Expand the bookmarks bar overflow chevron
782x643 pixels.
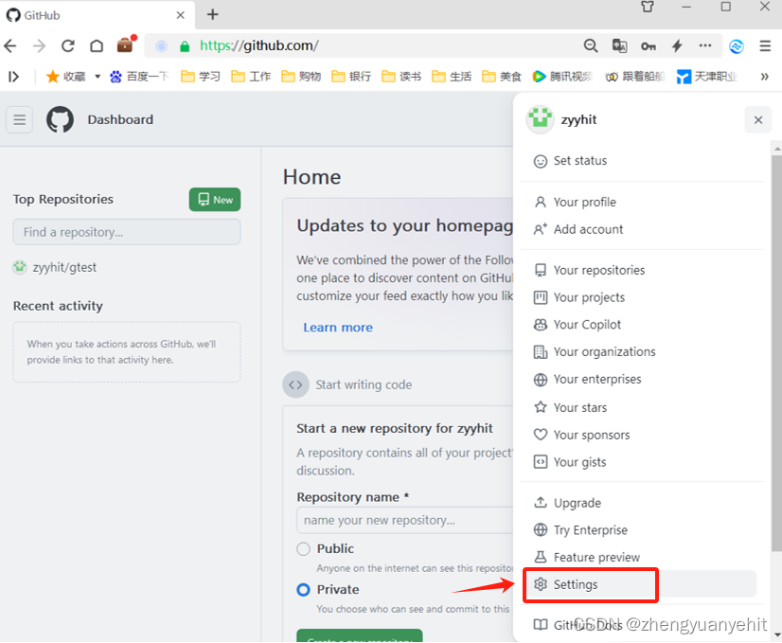(x=764, y=77)
